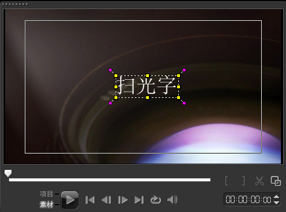Step forward to the next frame

tap(122, 200)
